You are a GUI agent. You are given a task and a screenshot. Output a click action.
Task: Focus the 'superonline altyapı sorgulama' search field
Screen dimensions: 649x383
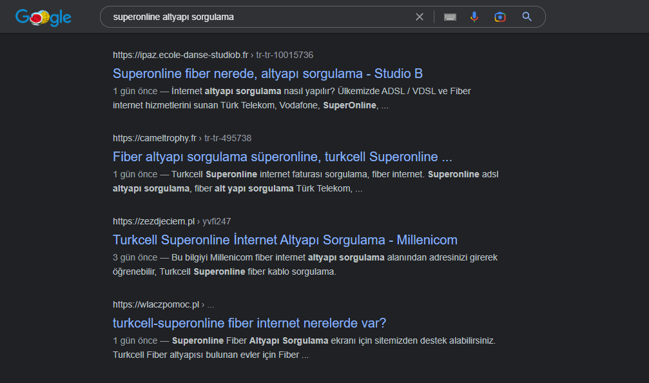coord(258,17)
